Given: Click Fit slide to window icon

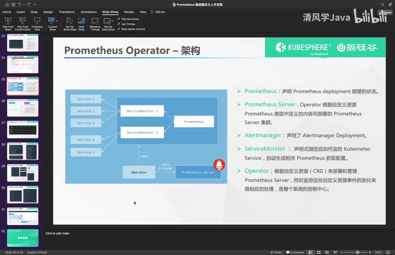Looking at the screenshot, I should point(388,253).
